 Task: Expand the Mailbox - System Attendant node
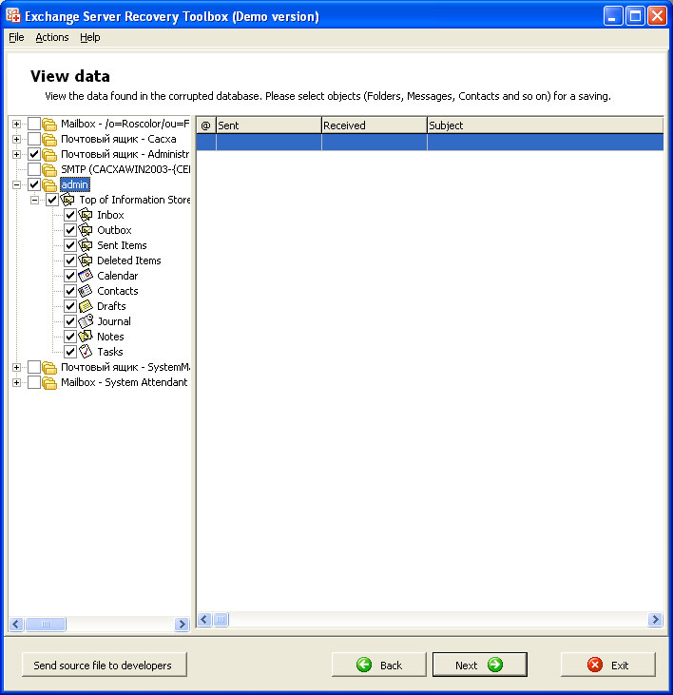click(x=16, y=382)
